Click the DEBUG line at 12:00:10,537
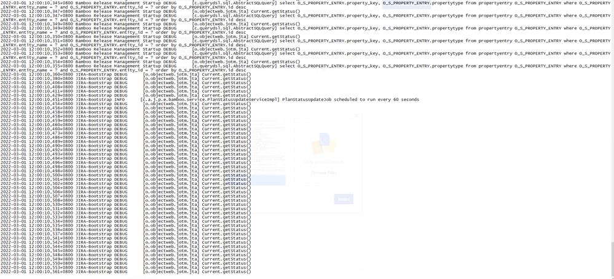The width and height of the screenshot is (614, 279). tap(125, 234)
